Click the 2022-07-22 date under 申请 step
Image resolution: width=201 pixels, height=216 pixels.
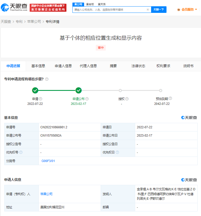[35, 104]
